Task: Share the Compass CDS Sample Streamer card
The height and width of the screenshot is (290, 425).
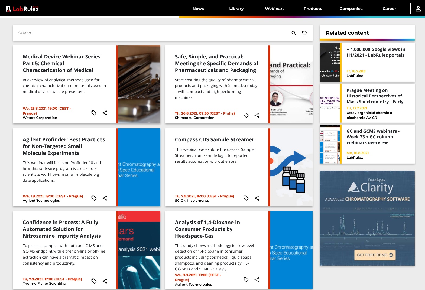Action: tap(257, 198)
